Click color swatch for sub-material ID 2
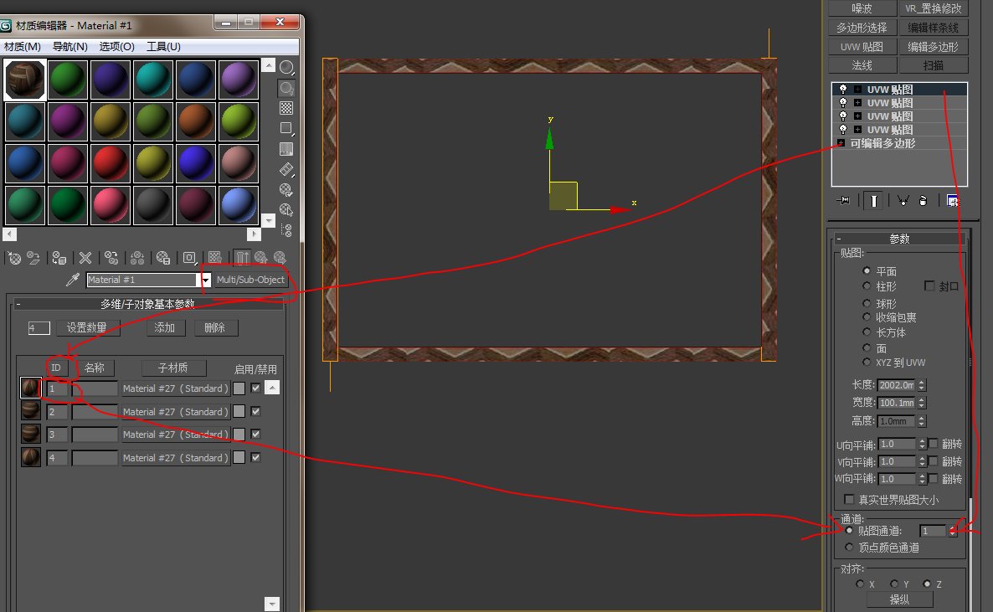 pyautogui.click(x=239, y=412)
